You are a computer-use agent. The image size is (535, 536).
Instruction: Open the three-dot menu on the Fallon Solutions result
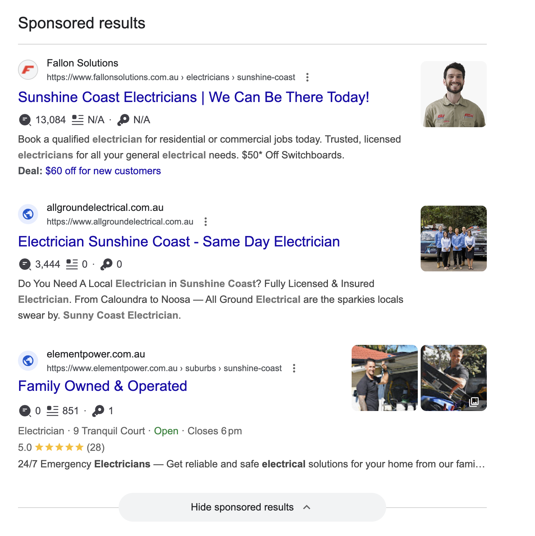pyautogui.click(x=308, y=77)
